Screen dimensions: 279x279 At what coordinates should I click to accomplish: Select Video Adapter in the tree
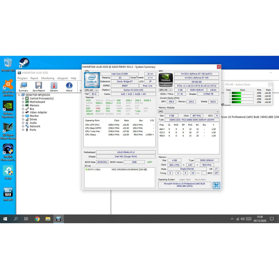click(38, 112)
